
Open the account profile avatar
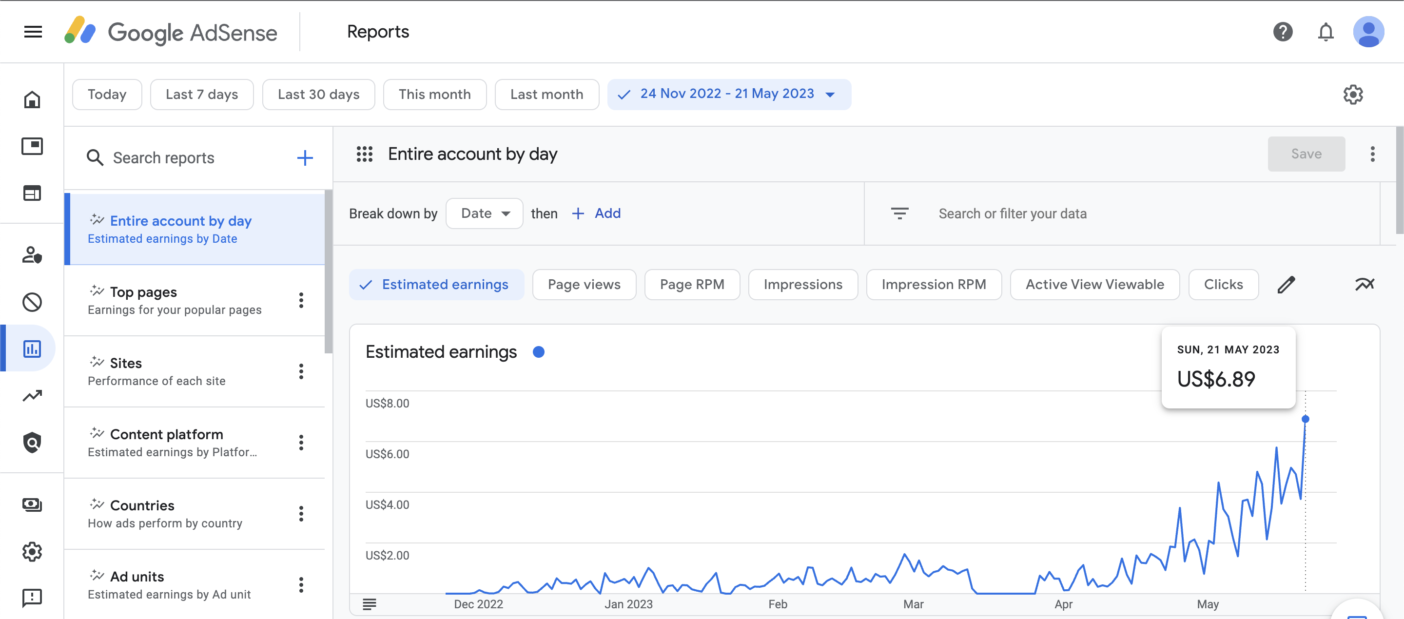1368,32
